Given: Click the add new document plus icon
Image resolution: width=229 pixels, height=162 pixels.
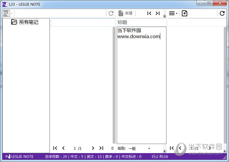Looking at the screenshot, I should click(184, 13).
